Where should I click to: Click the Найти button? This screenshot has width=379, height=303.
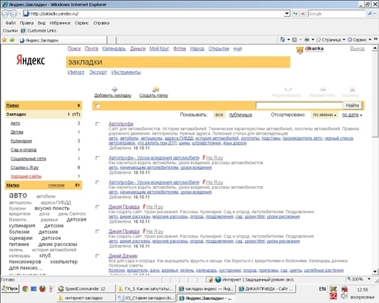pyautogui.click(x=352, y=105)
